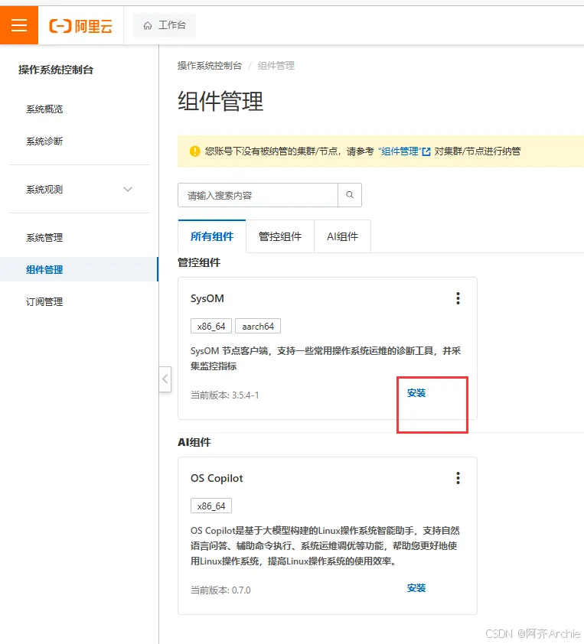The width and height of the screenshot is (584, 644).
Task: Click the 组件管理 breadcrumb item
Action: tap(276, 66)
